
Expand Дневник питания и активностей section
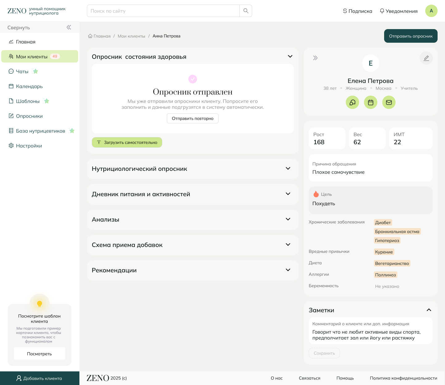(x=288, y=194)
